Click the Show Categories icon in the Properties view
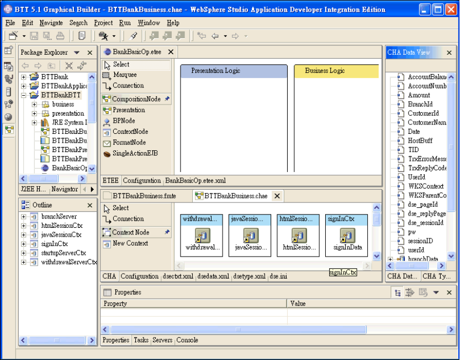 (398, 293)
